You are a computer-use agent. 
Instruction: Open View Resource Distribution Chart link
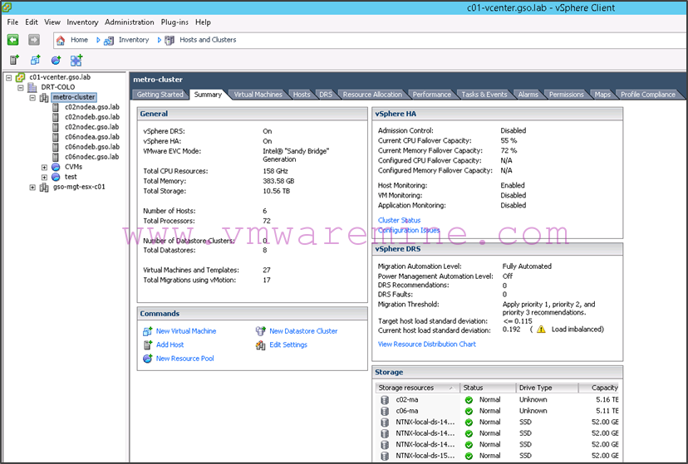click(427, 344)
